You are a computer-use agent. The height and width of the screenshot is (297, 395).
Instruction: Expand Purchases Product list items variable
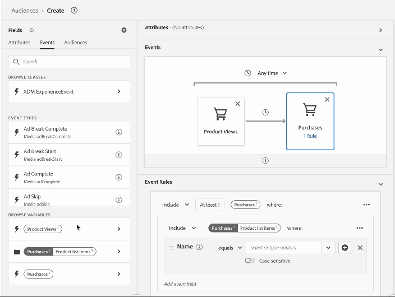tap(118, 252)
